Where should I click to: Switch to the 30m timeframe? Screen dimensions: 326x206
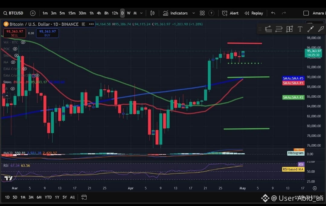[x=82, y=13]
